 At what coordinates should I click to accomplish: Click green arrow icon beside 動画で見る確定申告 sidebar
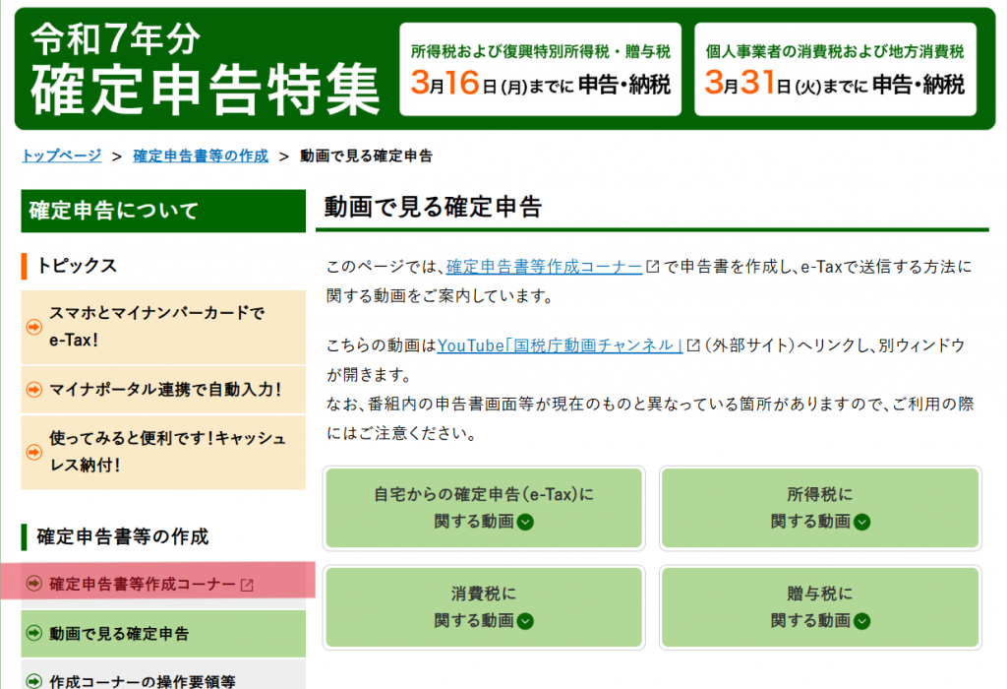[34, 633]
